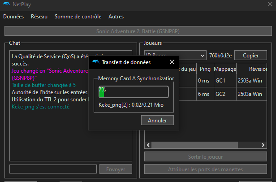Image resolution: width=276 pixels, height=182 pixels.
Task: Open the Données menu
Action: coord(13,17)
